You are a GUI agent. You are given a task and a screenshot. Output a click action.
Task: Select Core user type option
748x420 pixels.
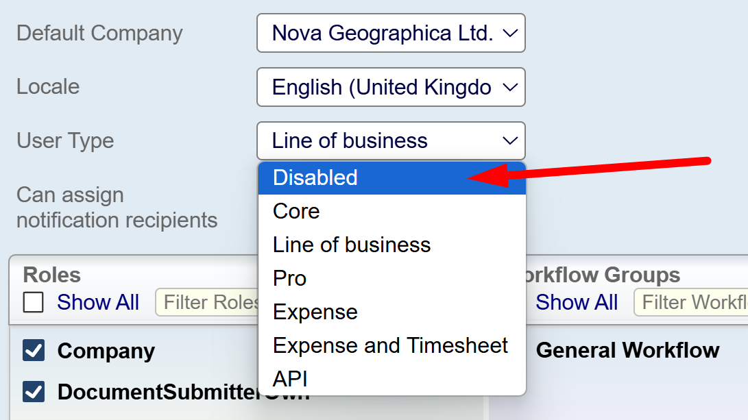pos(296,211)
